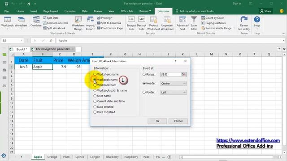Open the workbook tab list dropdown
This screenshot has width=287, height=161.
[279, 49]
